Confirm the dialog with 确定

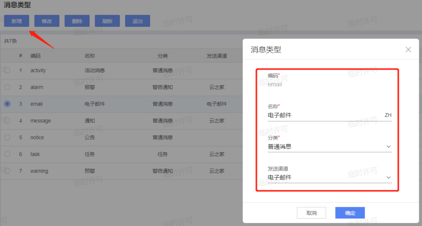click(x=350, y=213)
